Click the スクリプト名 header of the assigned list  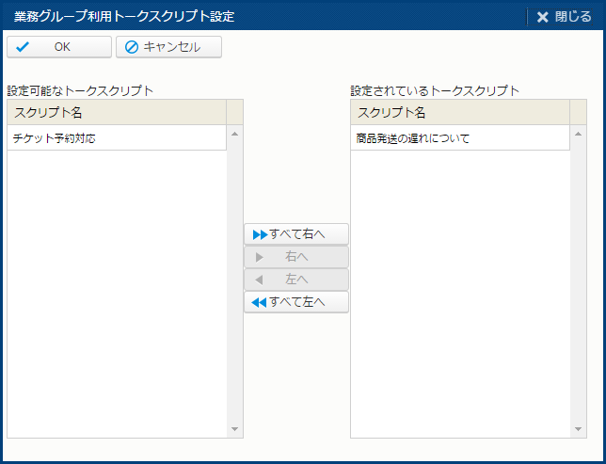click(460, 113)
